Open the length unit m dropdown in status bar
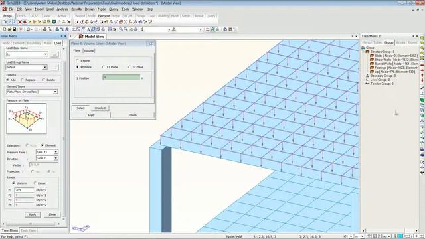Image resolution: width=425 pixels, height=239 pixels. pyautogui.click(x=363, y=236)
